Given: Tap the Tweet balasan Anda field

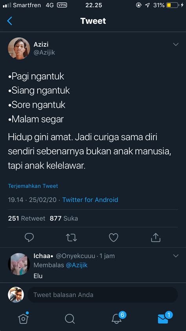Looking at the screenshot, I should 103,295.
